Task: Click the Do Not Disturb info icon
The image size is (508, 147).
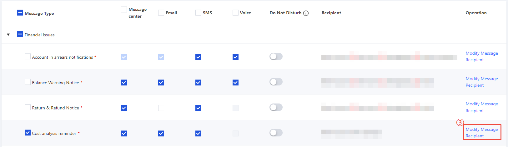Action: pyautogui.click(x=306, y=13)
